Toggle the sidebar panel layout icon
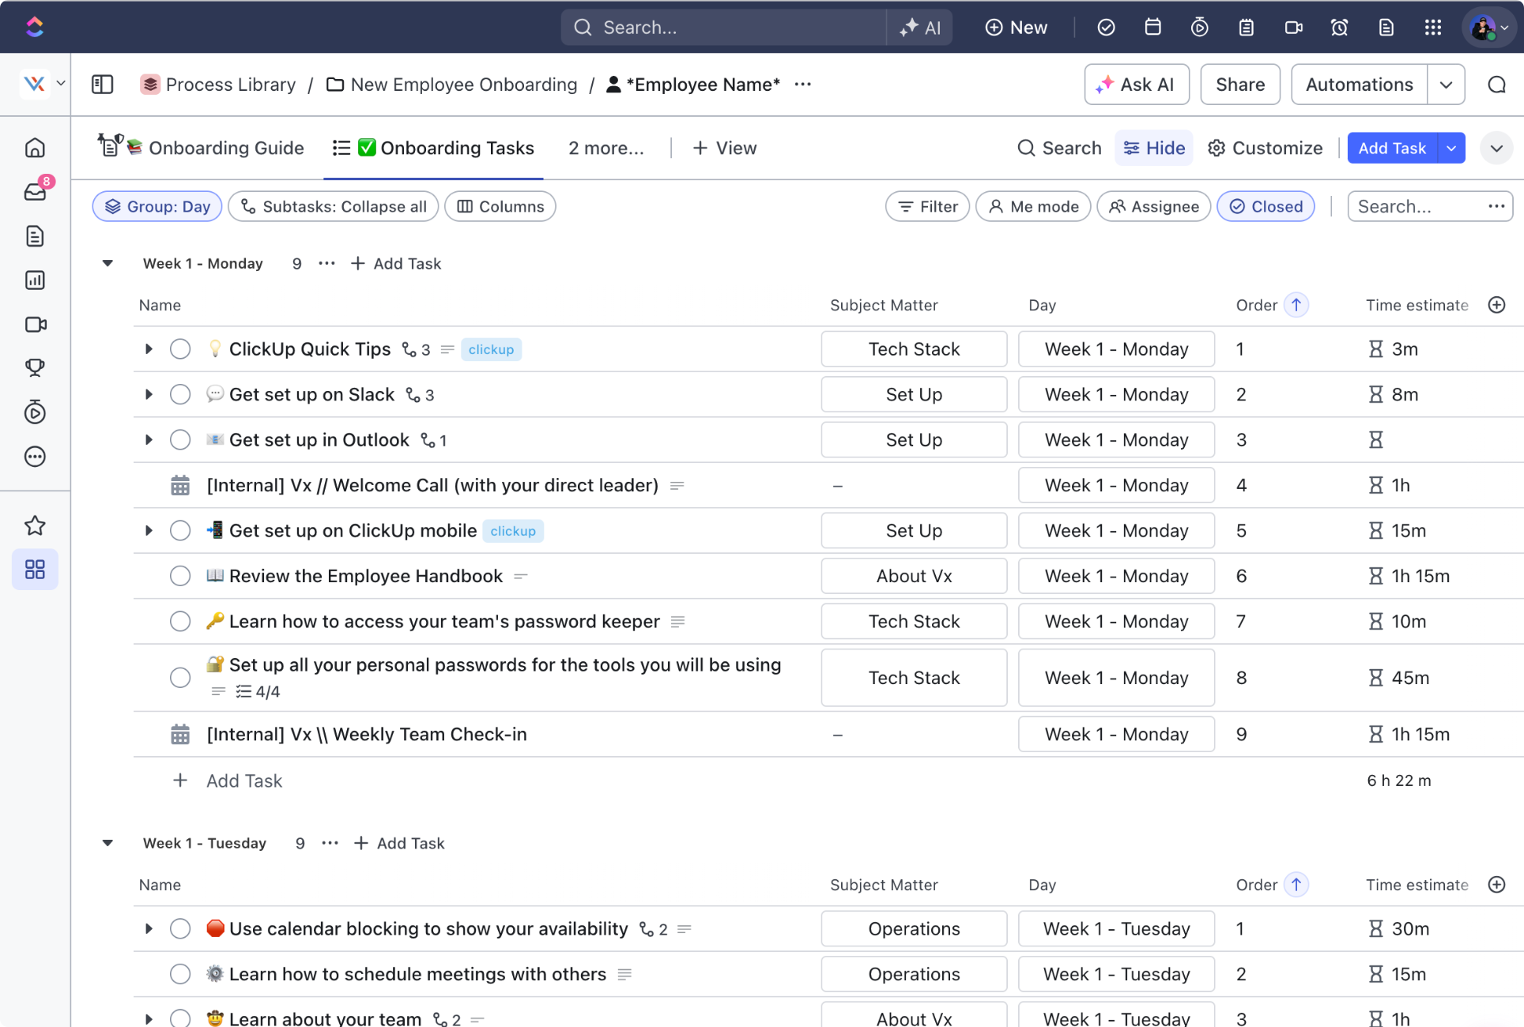This screenshot has width=1524, height=1027. click(103, 85)
